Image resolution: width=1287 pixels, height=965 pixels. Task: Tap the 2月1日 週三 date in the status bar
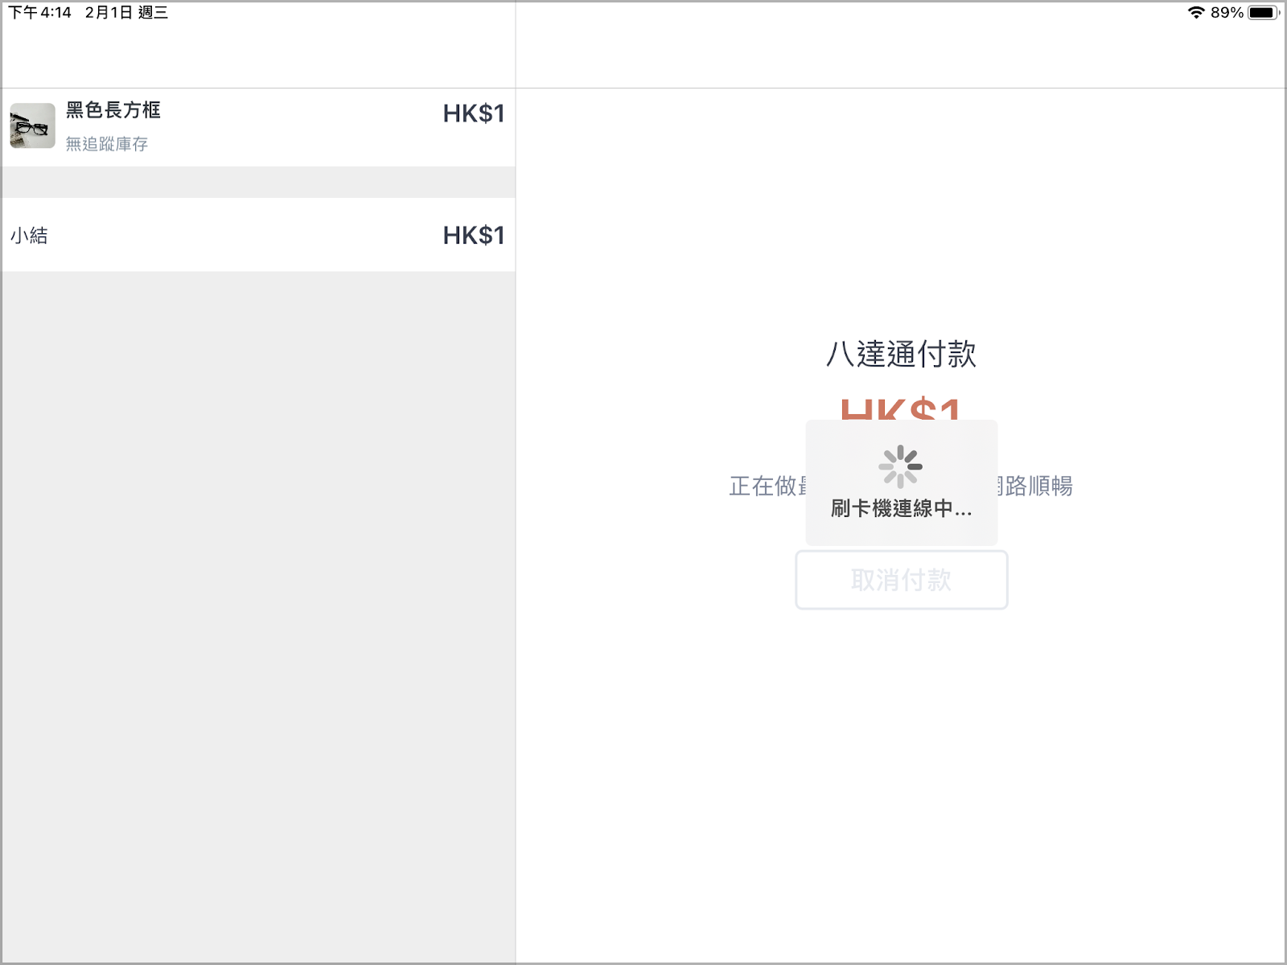pos(126,12)
